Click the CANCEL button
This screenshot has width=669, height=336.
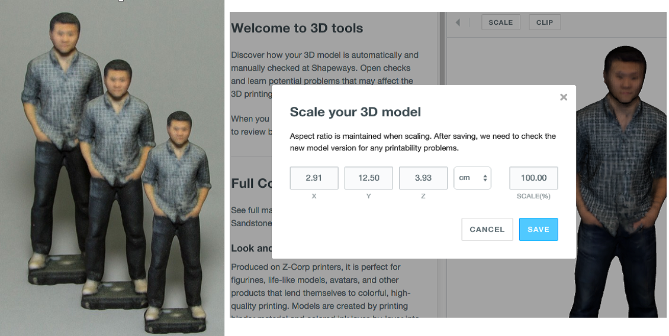pos(487,229)
